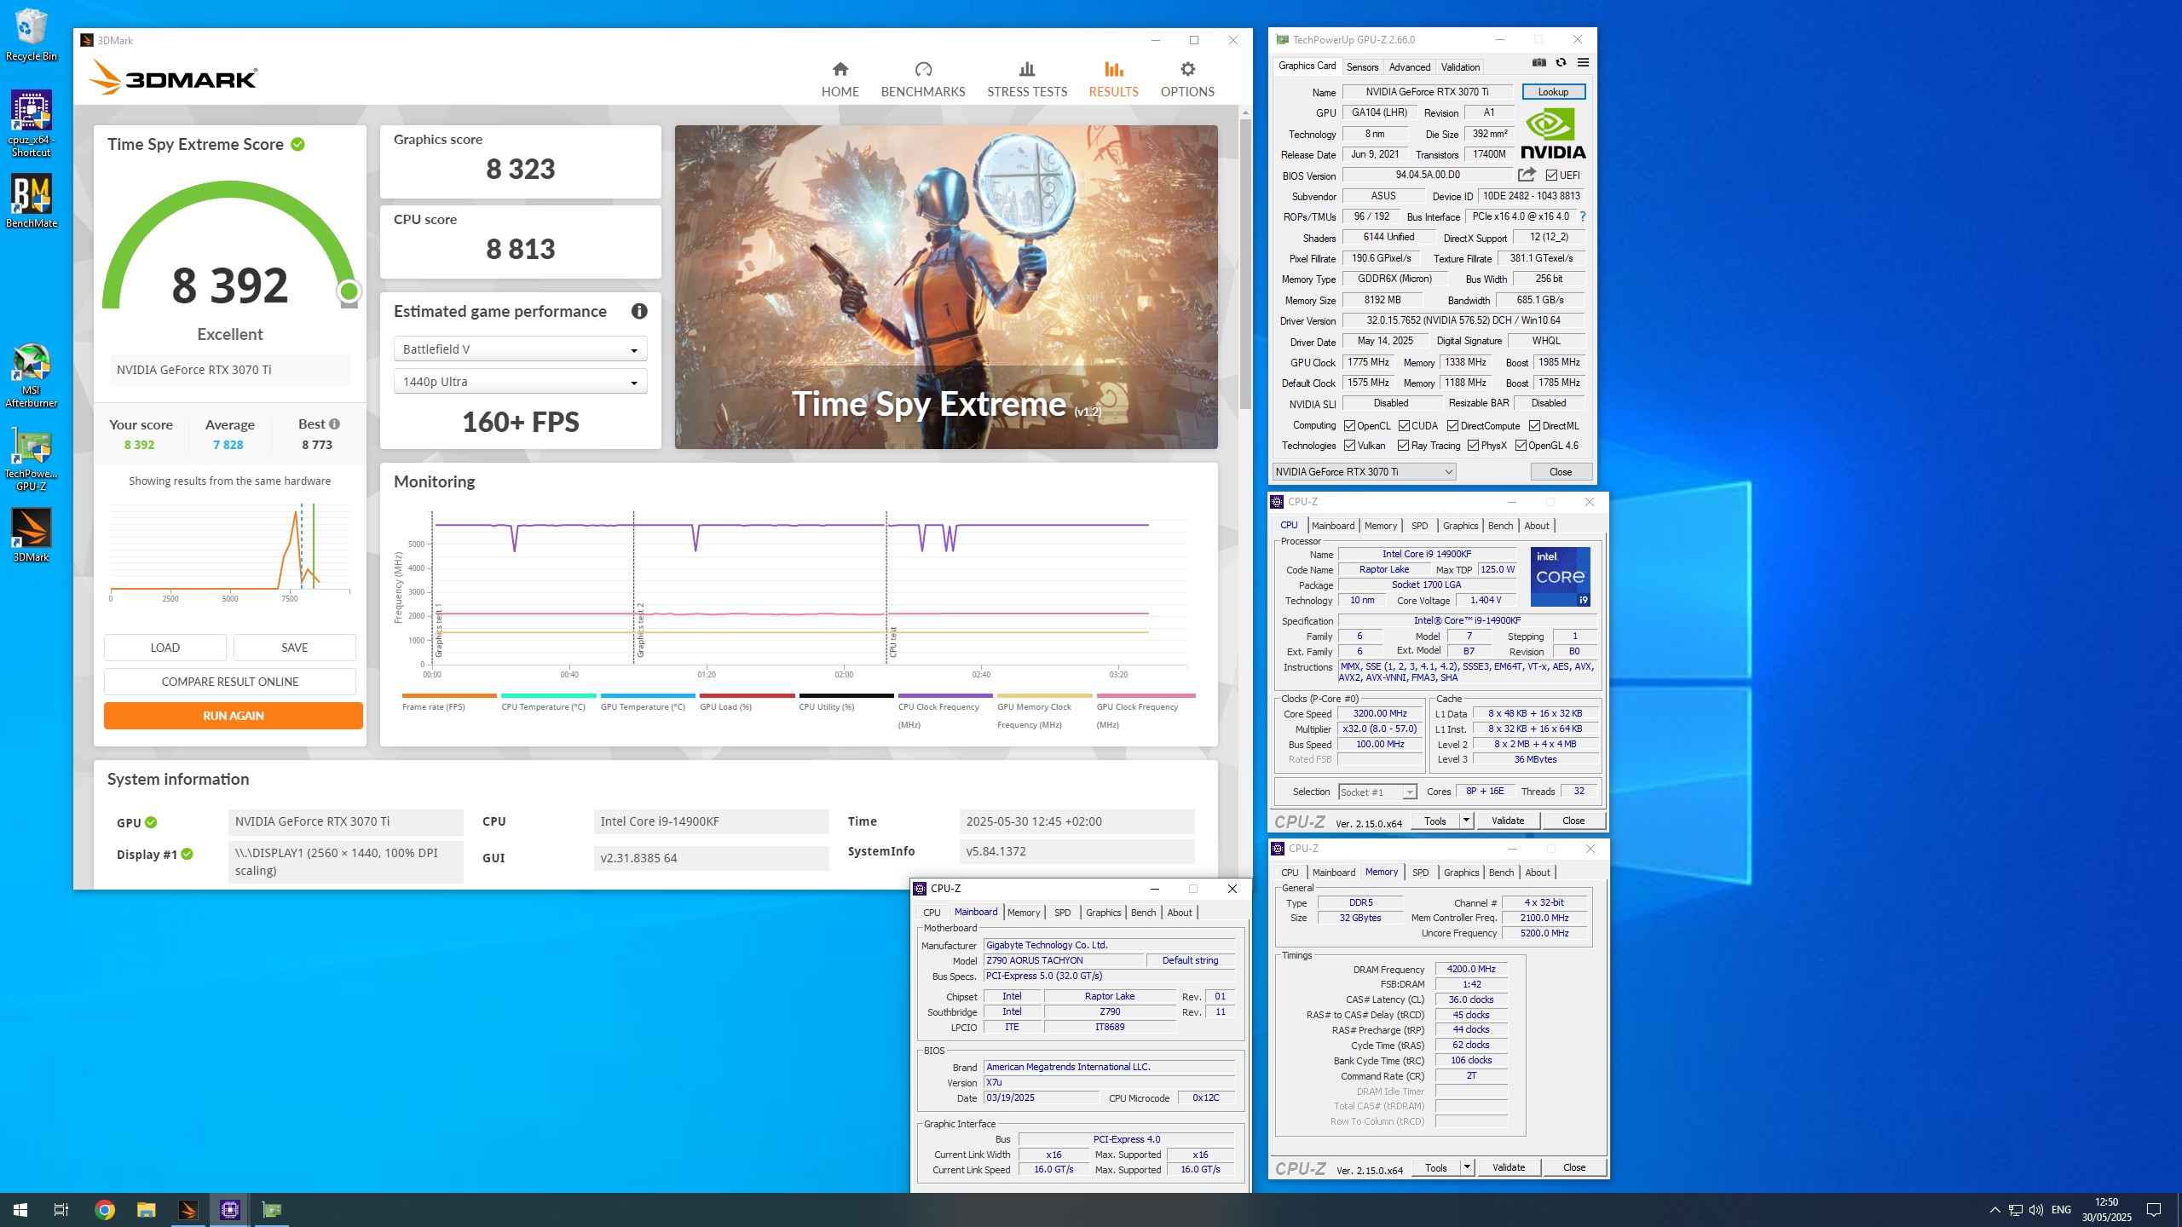Click the GPU-Z taskbar icon
The image size is (2182, 1227).
(x=272, y=1210)
